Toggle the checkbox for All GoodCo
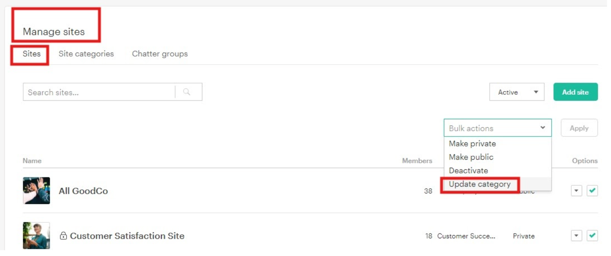Image resolution: width=611 pixels, height=256 pixels. (x=592, y=191)
